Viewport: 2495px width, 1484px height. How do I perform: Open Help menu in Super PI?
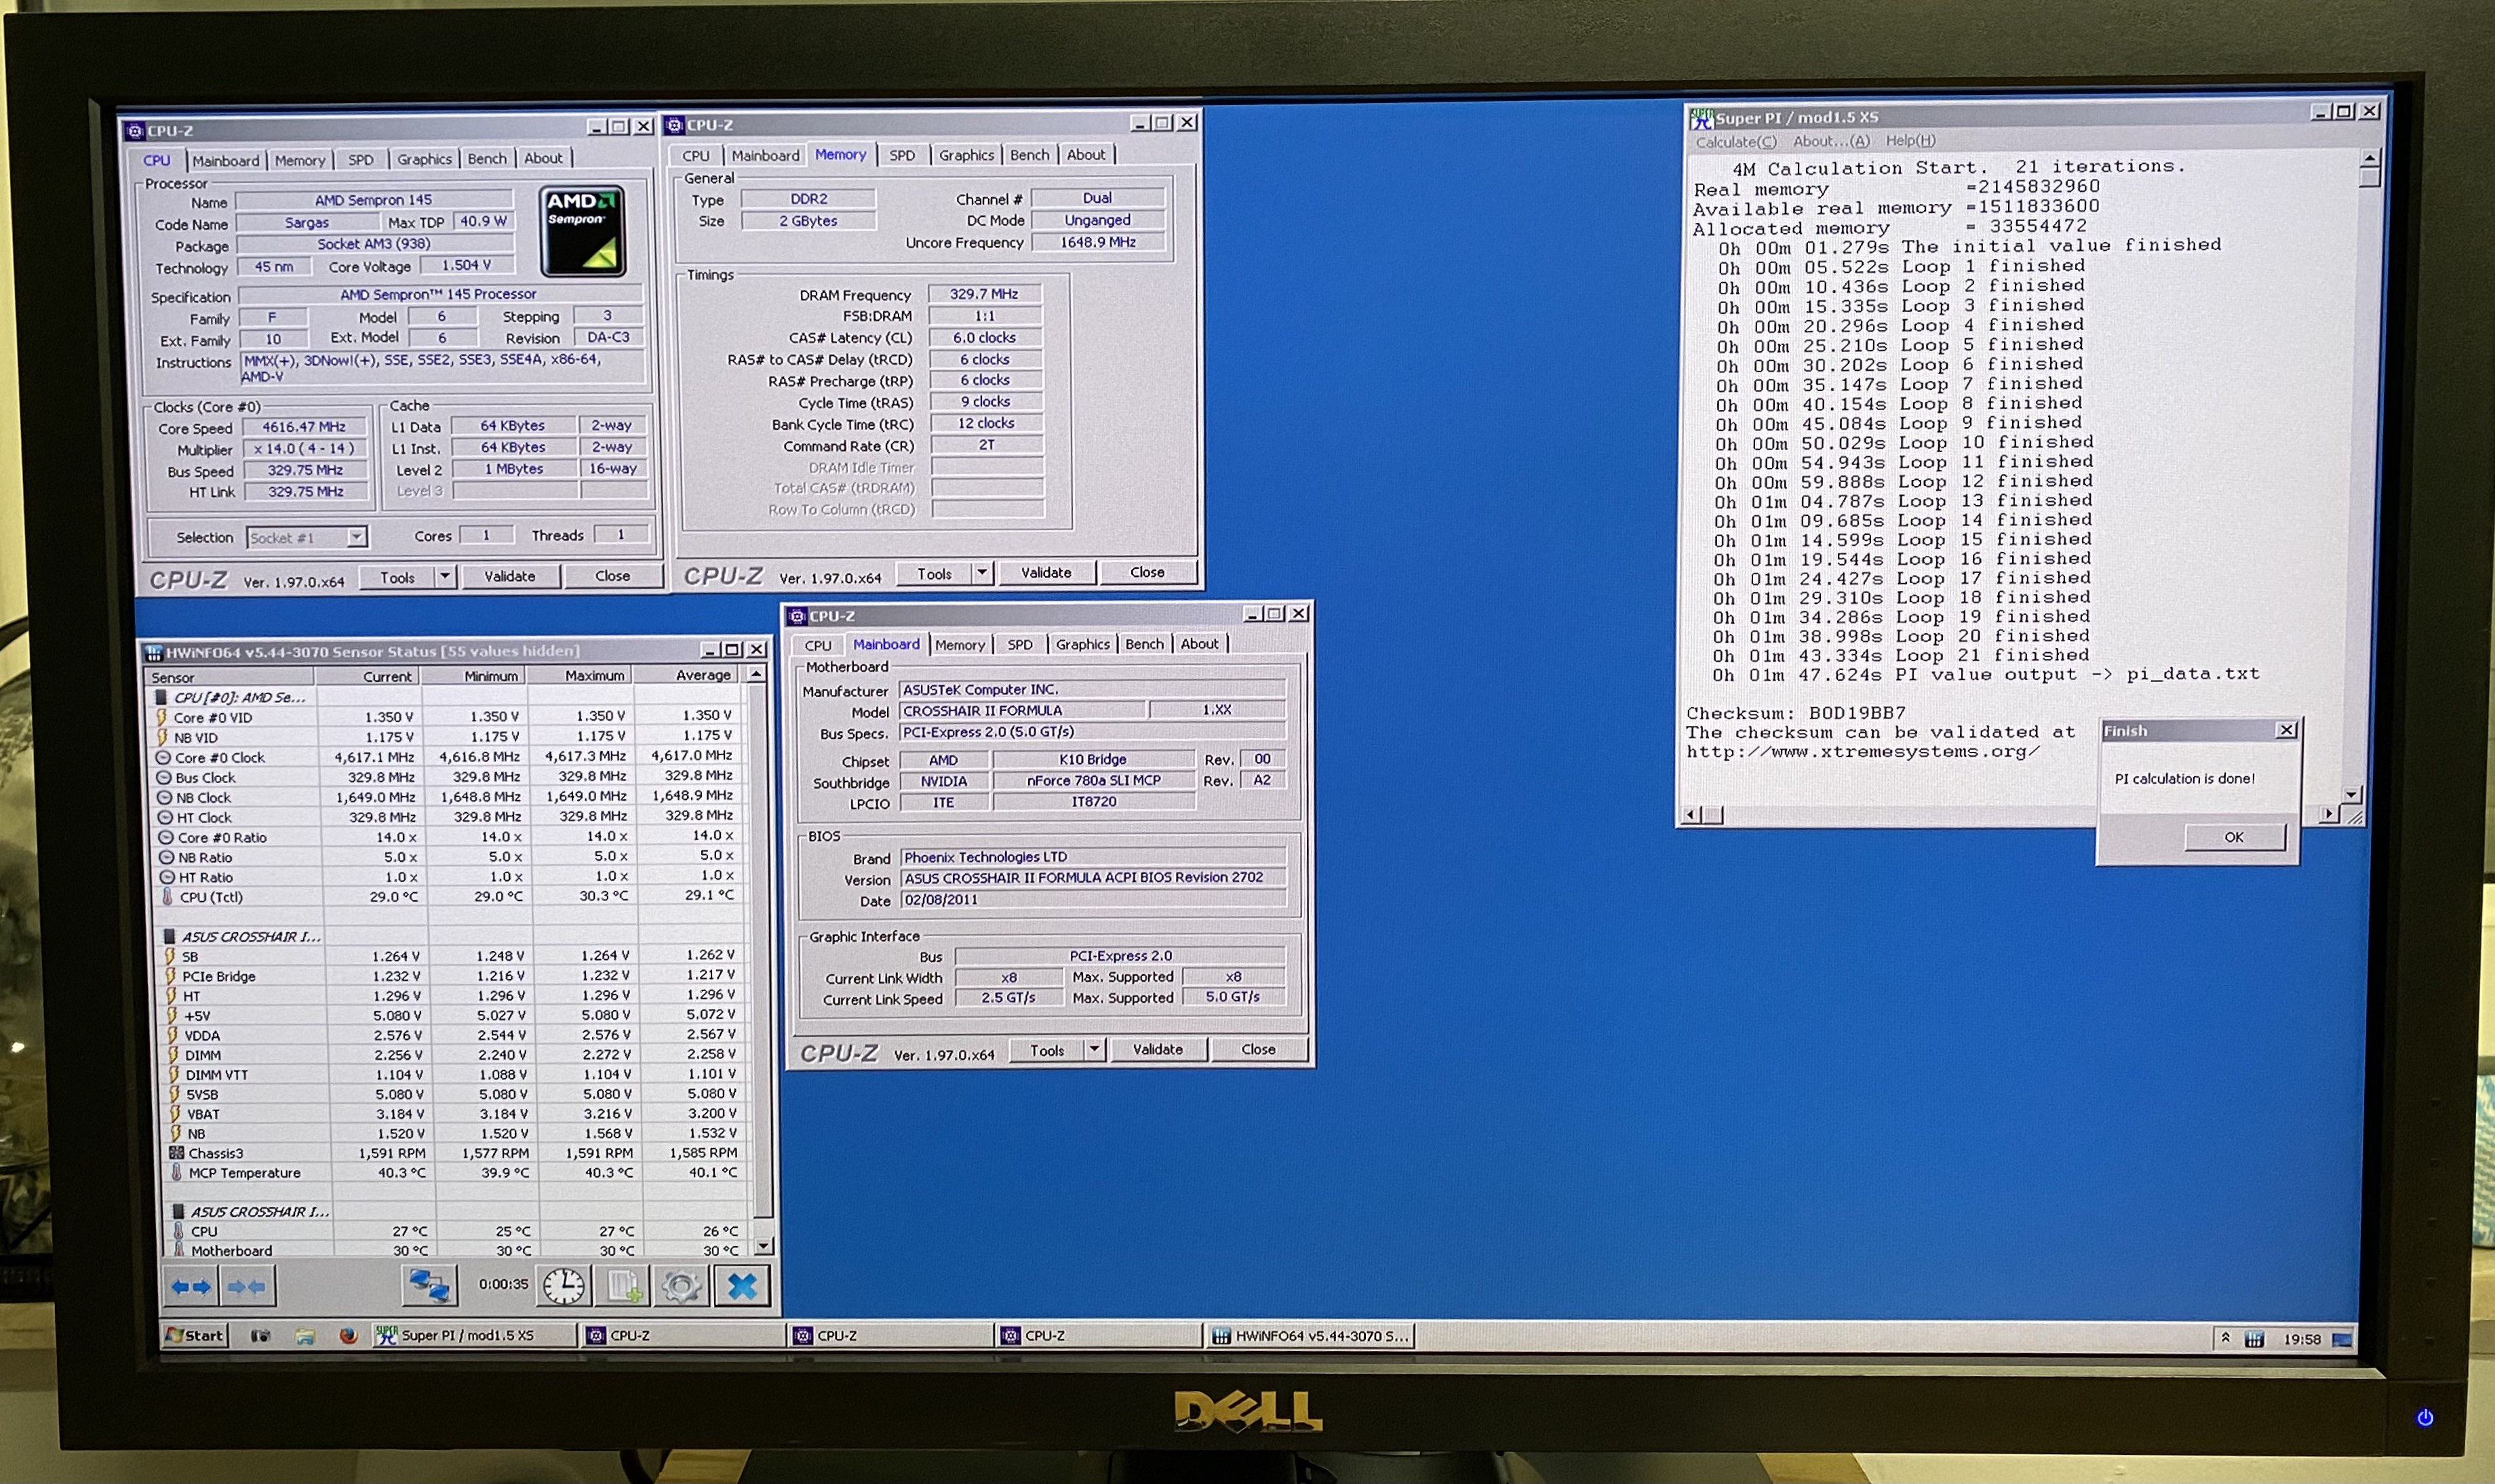pos(1911,141)
